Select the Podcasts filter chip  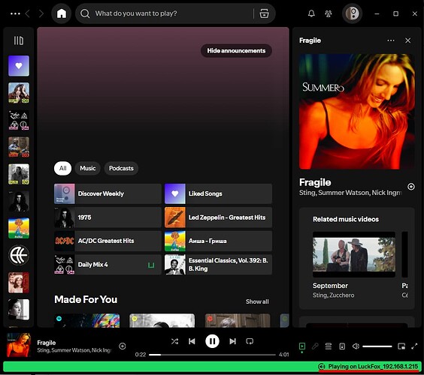pos(121,168)
